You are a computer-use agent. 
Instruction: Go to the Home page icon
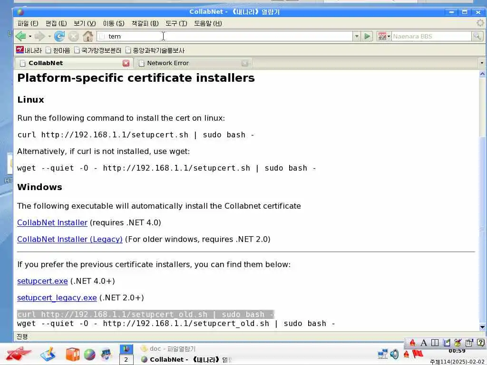tap(88, 36)
